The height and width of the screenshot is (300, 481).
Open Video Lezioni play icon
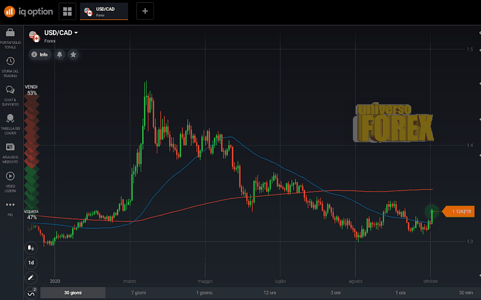pos(10,176)
